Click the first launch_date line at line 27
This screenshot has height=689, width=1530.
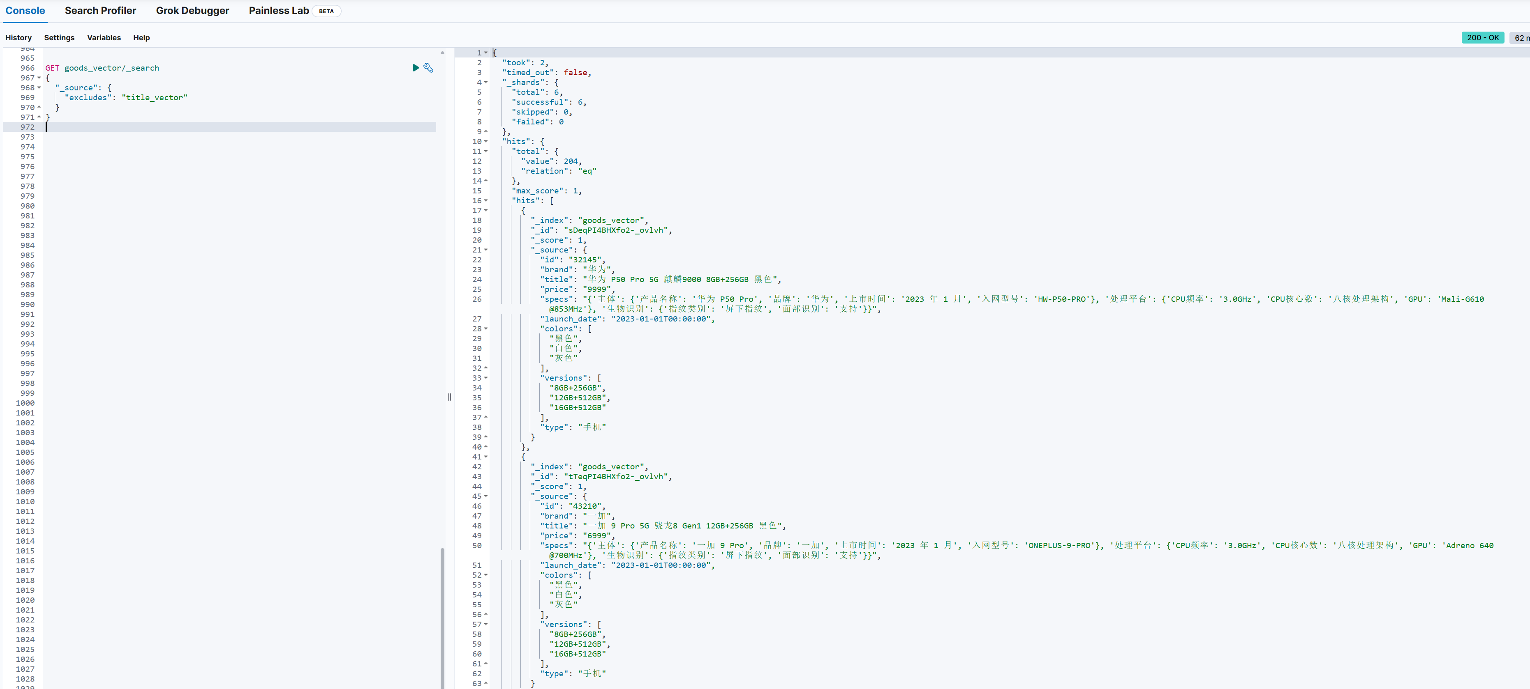[627, 319]
